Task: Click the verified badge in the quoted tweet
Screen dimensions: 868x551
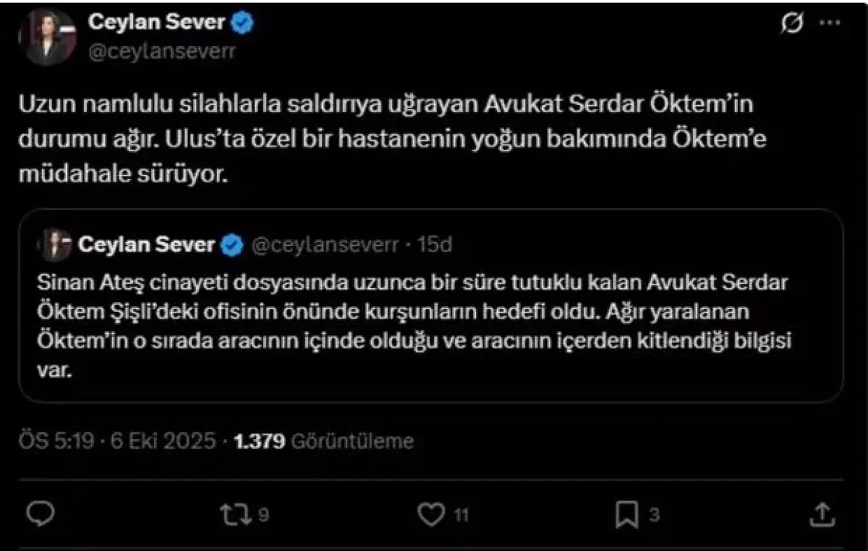Action: pyautogui.click(x=232, y=245)
